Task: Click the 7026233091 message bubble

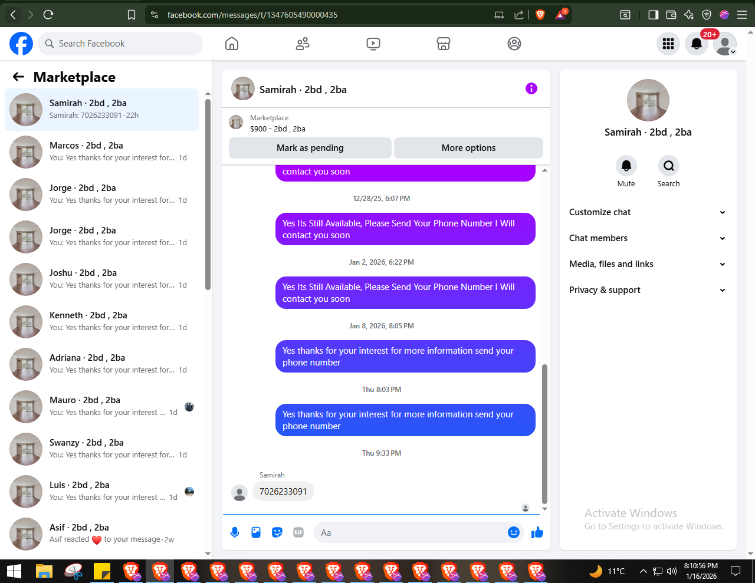Action: tap(283, 492)
